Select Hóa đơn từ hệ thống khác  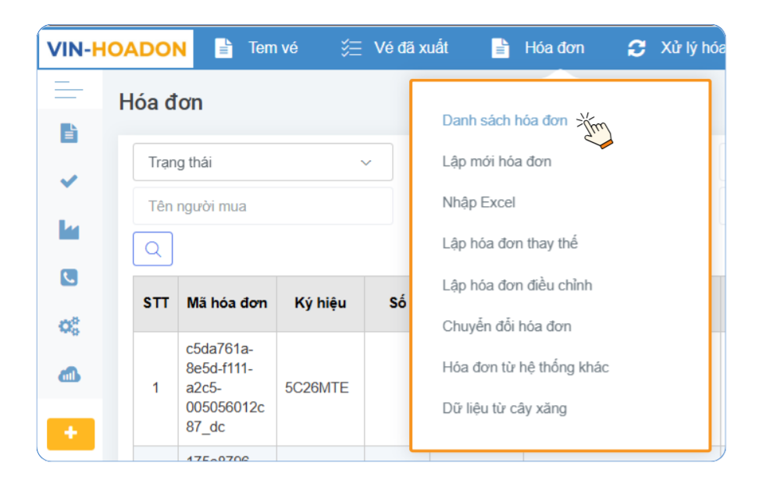tap(526, 367)
